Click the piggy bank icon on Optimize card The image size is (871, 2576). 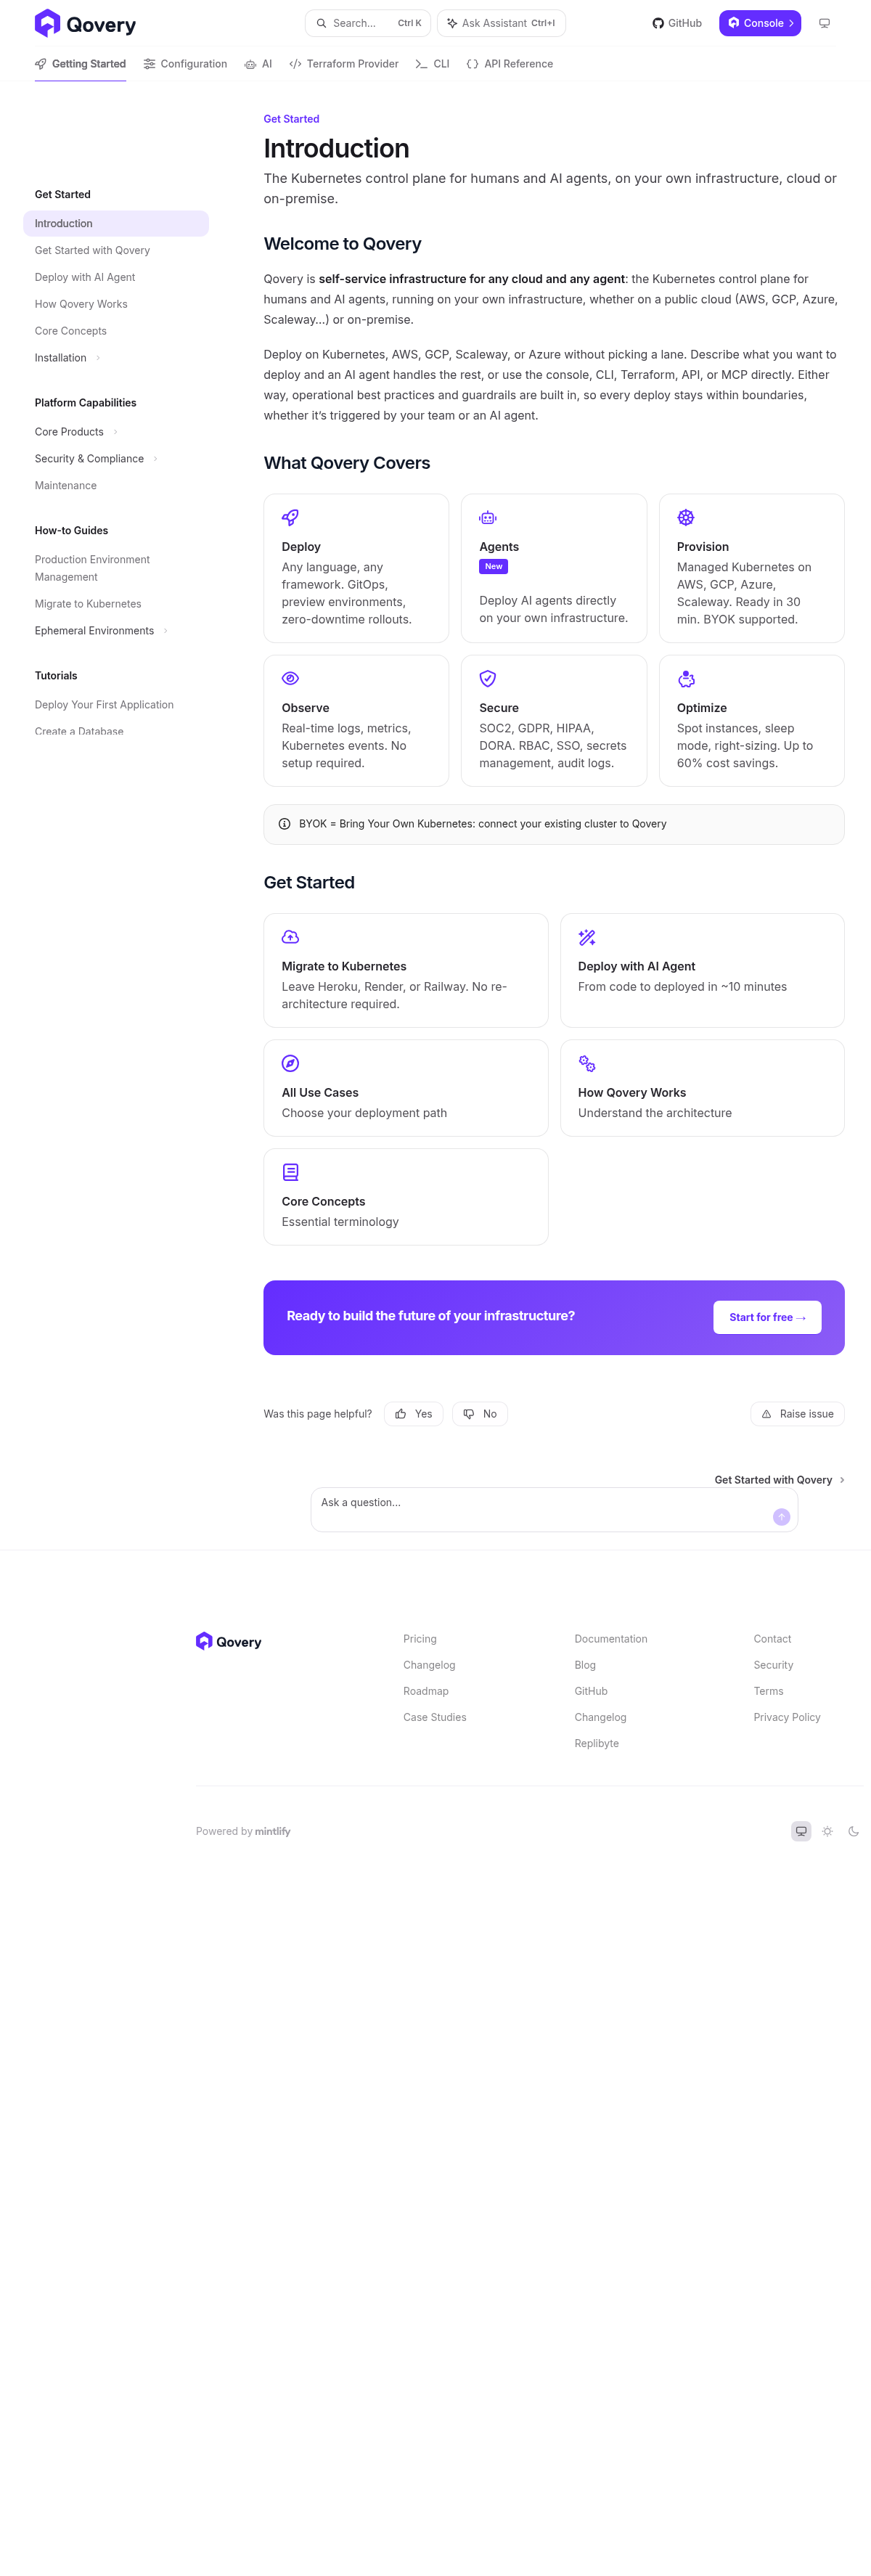click(x=686, y=678)
